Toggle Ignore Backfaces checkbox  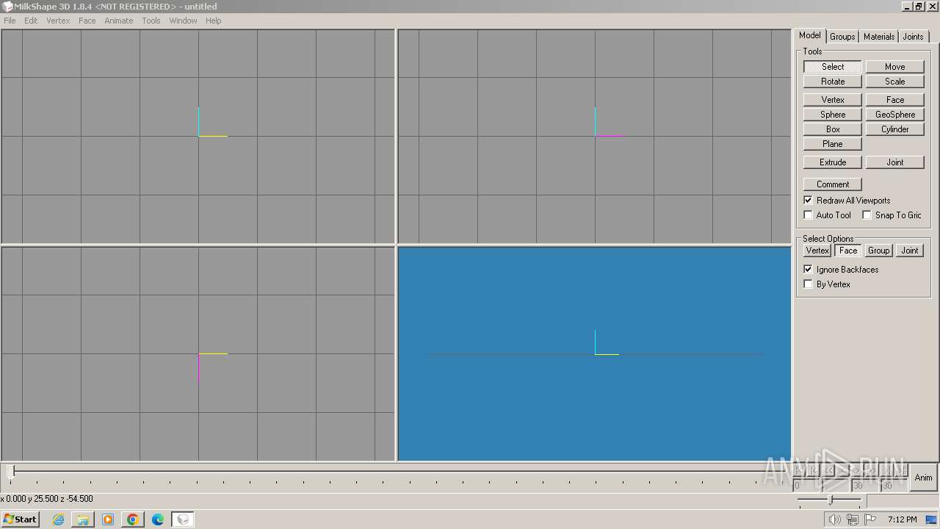coord(809,270)
